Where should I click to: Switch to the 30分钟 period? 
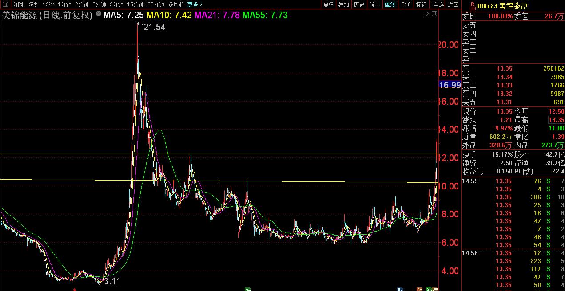[155, 4]
